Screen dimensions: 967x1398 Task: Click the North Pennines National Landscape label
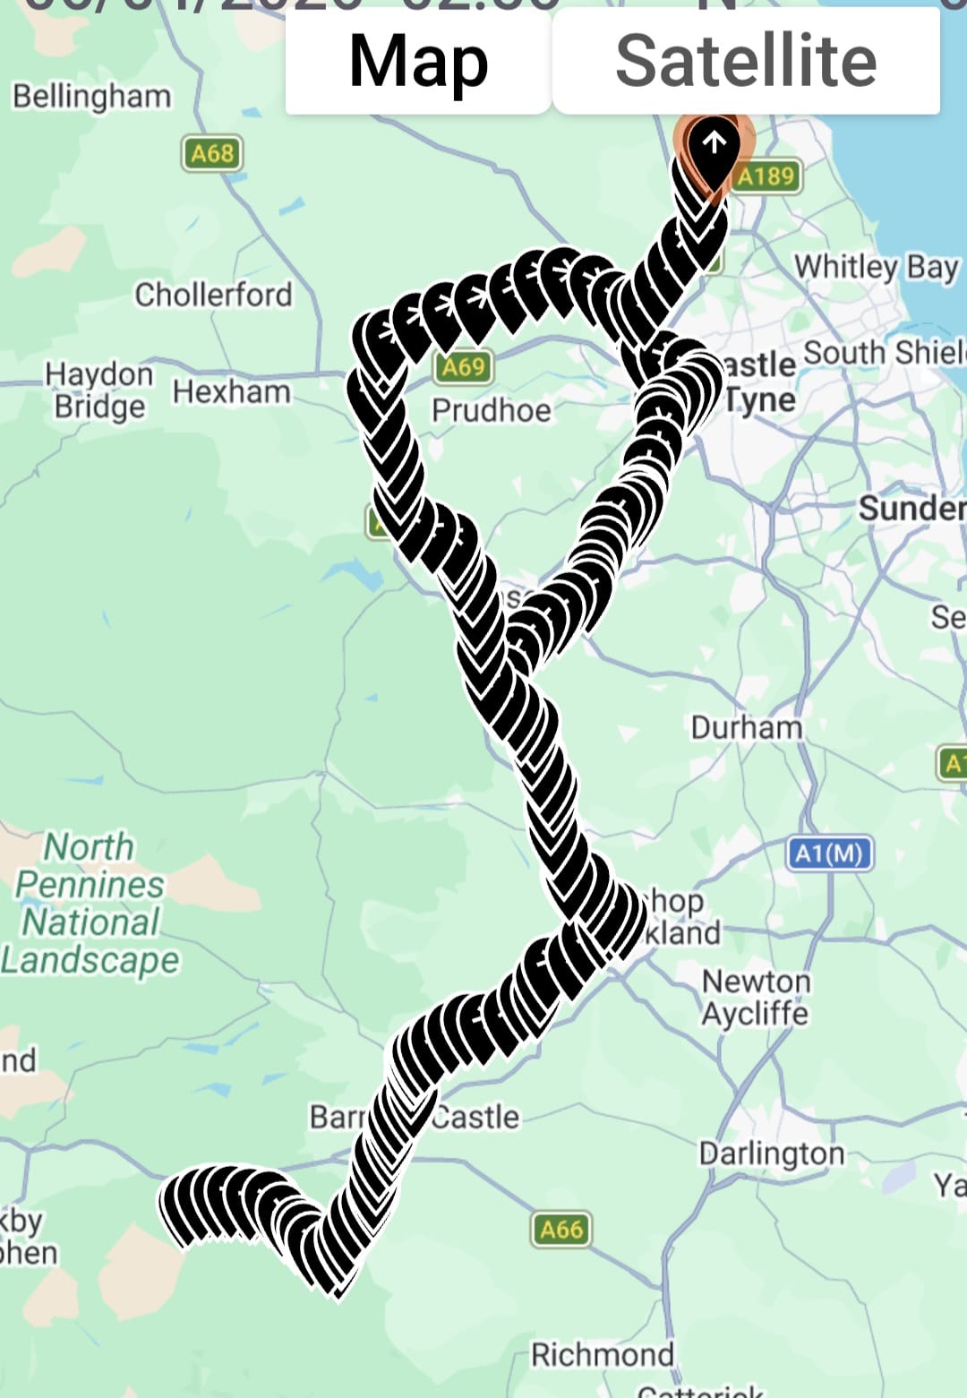point(90,903)
